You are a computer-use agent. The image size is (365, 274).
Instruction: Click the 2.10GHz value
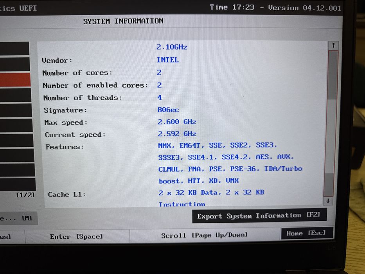pos(172,47)
